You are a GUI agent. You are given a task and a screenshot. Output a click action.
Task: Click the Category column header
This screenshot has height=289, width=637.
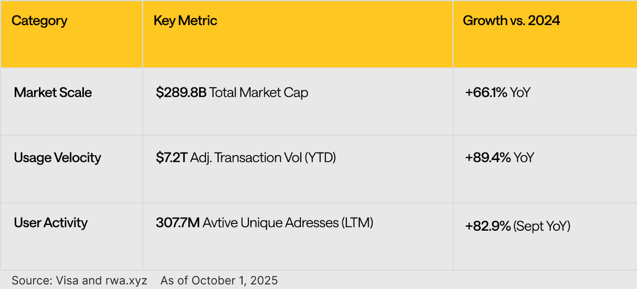[x=39, y=21]
